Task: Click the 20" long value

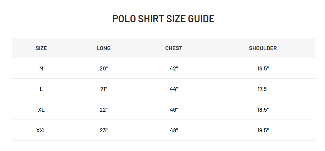Action: 104,68
